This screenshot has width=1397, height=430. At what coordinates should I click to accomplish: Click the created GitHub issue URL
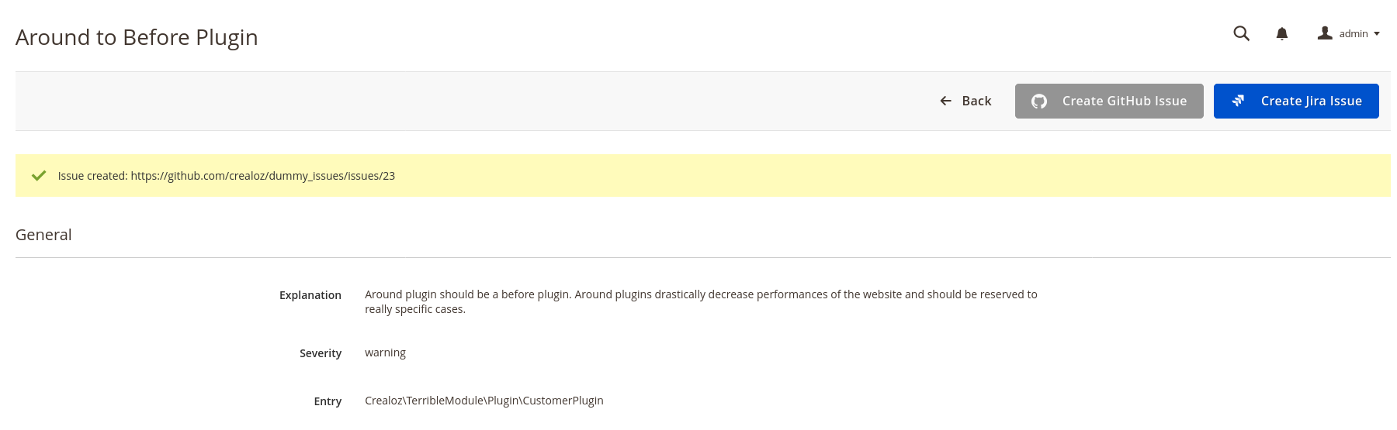tap(262, 176)
